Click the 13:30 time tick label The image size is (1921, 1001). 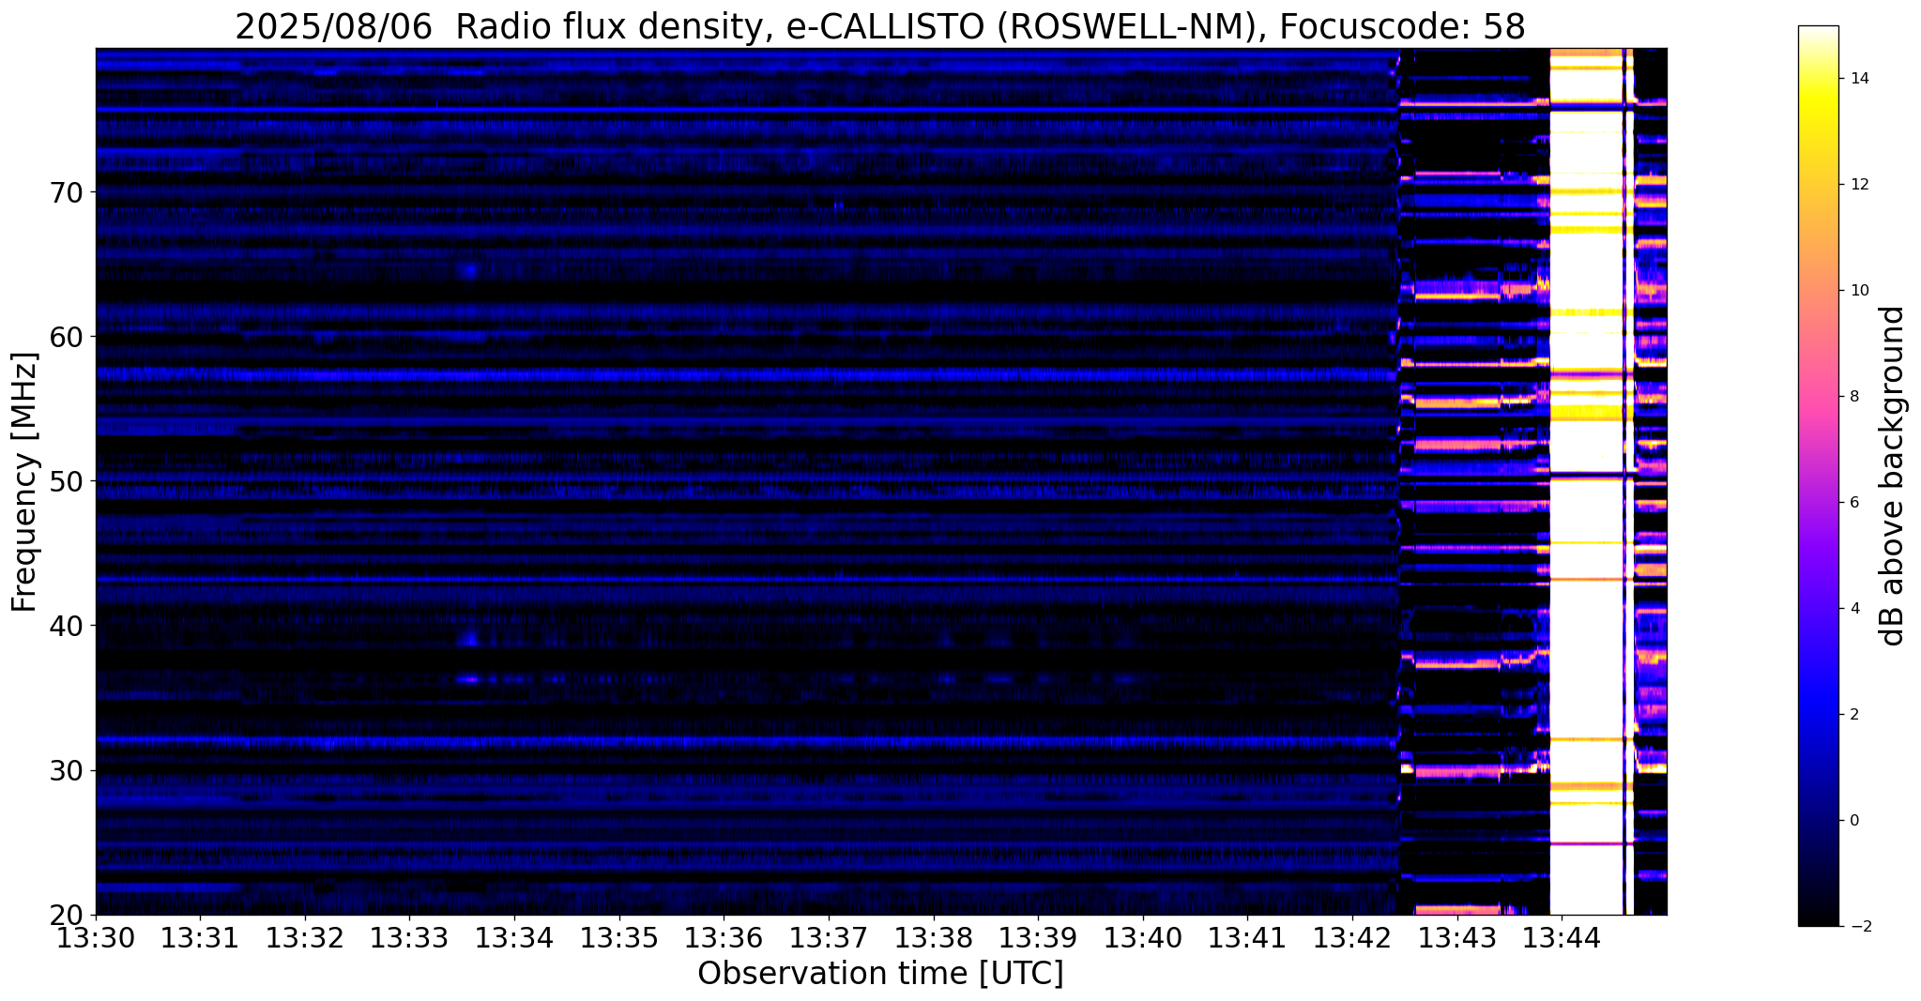click(x=96, y=937)
